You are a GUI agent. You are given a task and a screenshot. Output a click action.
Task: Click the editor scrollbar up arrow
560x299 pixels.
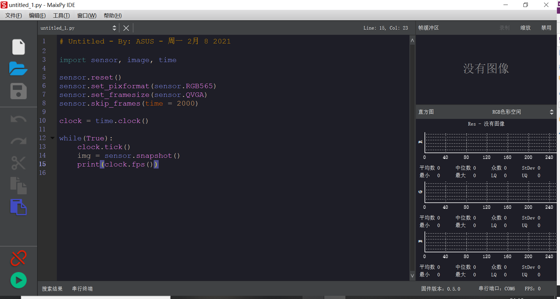pos(412,41)
